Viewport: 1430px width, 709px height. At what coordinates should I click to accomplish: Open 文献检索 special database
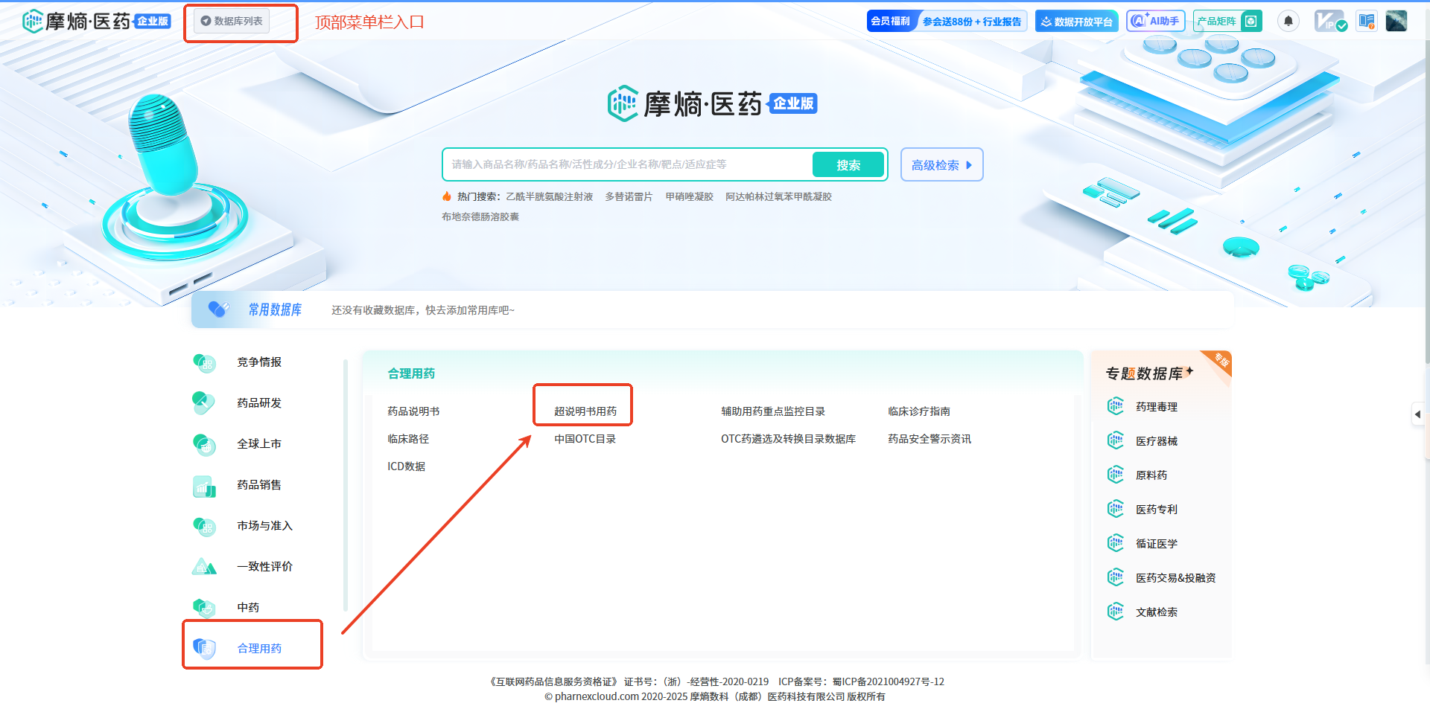[x=1157, y=612]
